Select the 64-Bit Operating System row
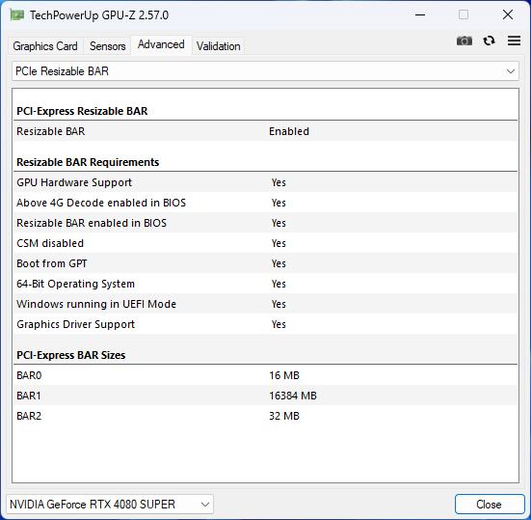The width and height of the screenshot is (531, 520). pos(265,284)
